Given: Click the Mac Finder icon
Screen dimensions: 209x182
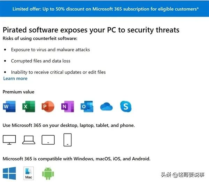Looking at the screenshot, I should 29,173.
